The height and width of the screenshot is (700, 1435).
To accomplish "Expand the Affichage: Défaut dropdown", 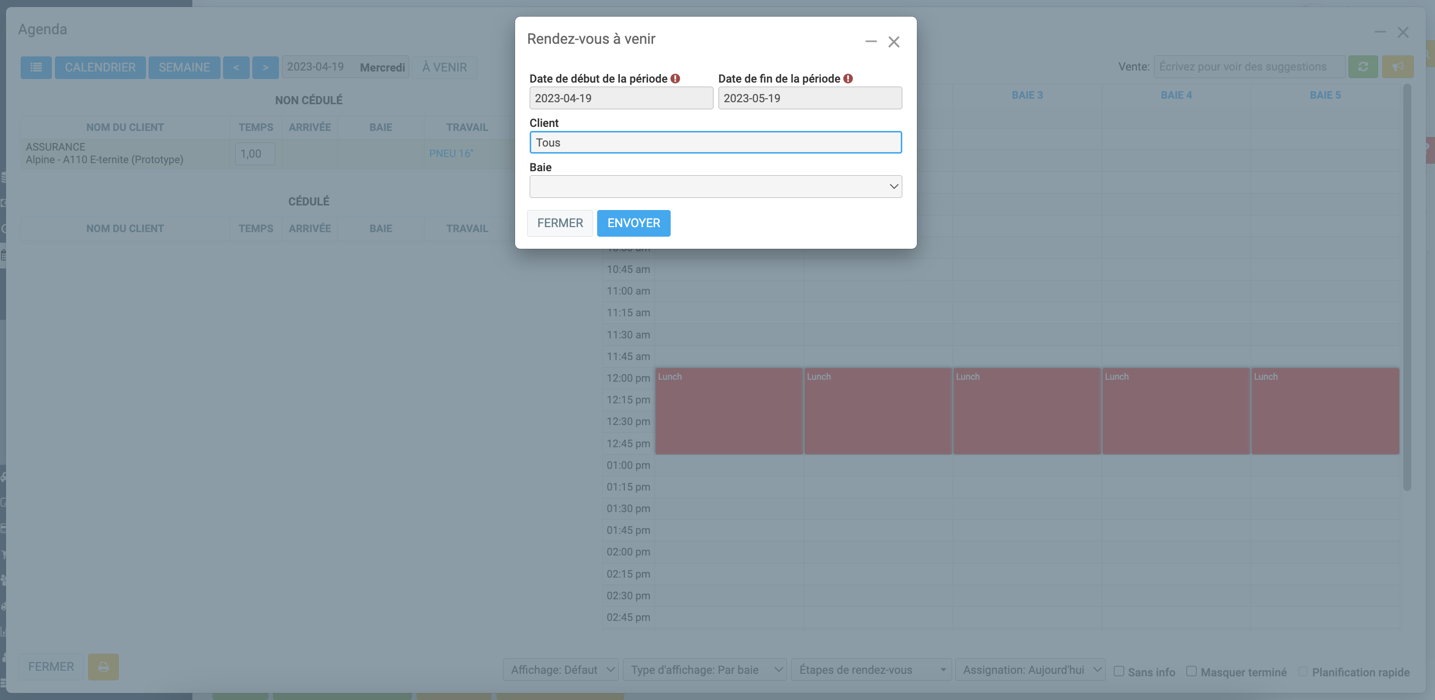I will (x=561, y=669).
